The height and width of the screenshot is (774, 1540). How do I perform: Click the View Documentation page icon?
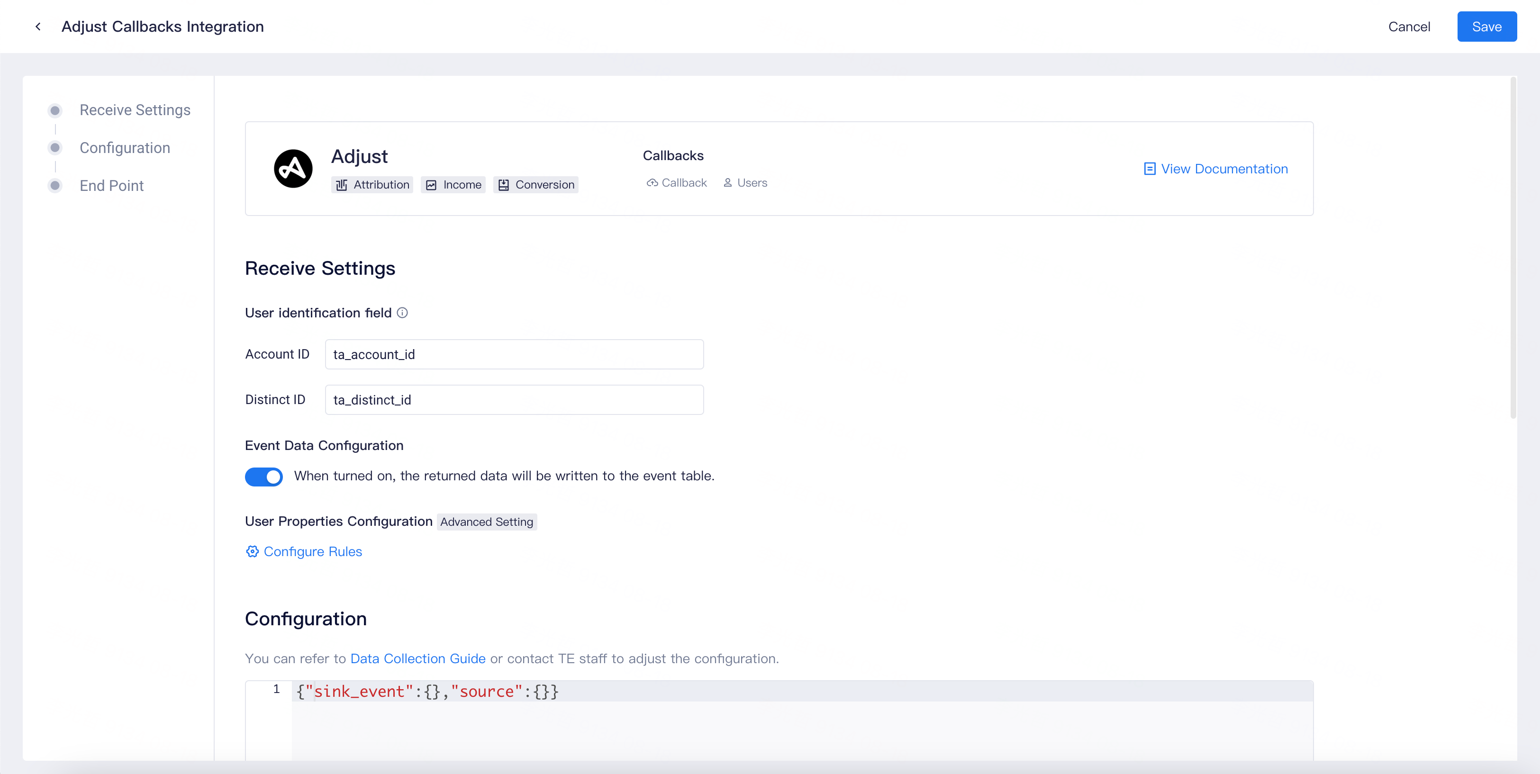(x=1149, y=169)
